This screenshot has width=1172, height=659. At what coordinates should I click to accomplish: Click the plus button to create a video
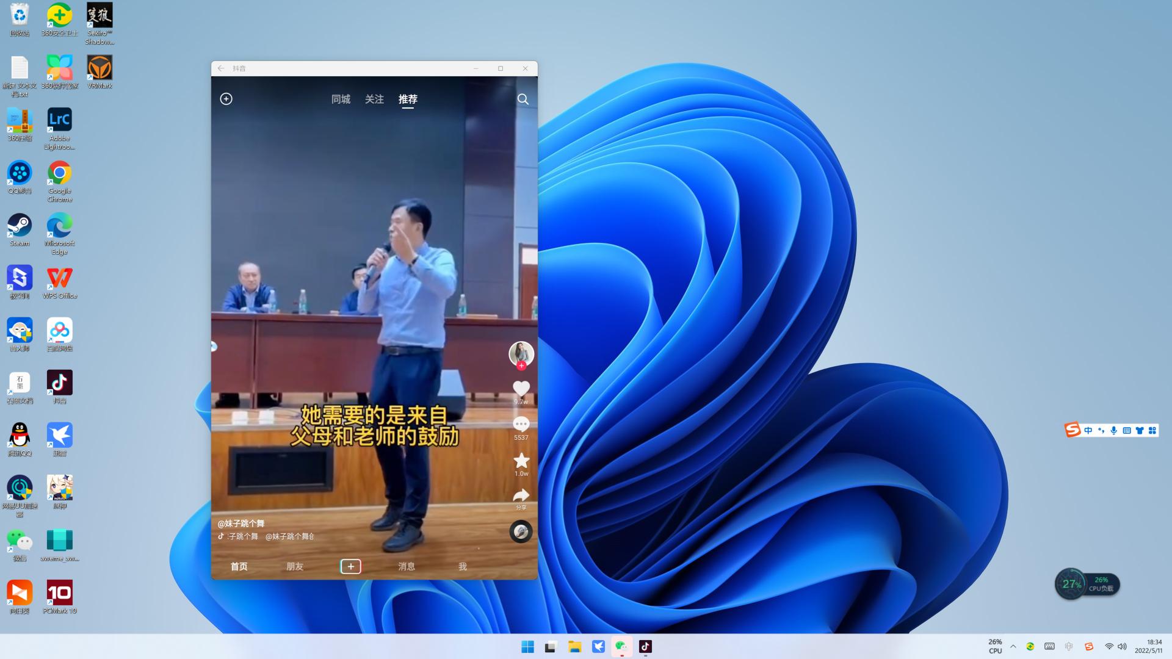[350, 566]
